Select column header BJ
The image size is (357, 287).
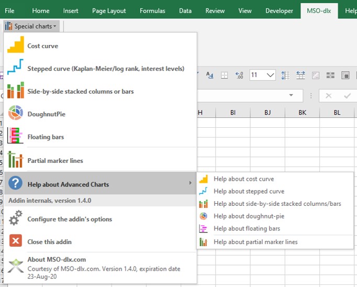(x=267, y=112)
